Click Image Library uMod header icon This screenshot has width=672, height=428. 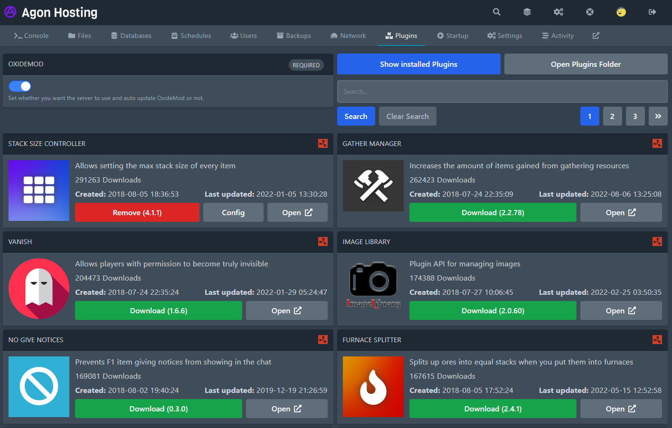coord(657,241)
